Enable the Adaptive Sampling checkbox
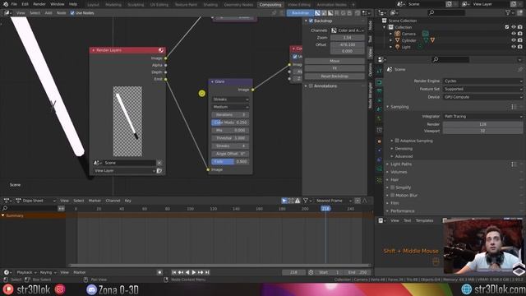The height and width of the screenshot is (296, 526). pos(397,141)
